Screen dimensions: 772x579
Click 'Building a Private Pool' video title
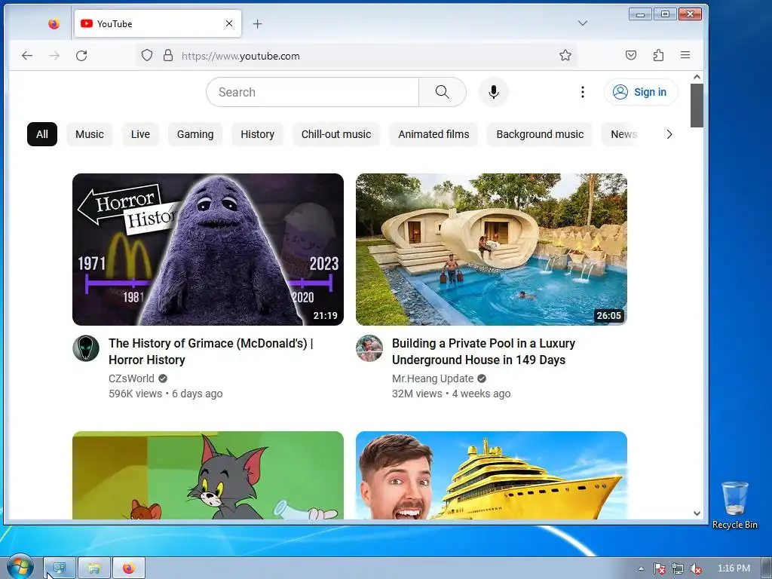[x=483, y=351]
